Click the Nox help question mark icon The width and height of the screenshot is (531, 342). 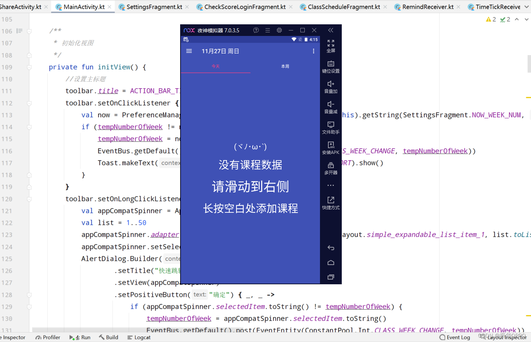tap(256, 30)
